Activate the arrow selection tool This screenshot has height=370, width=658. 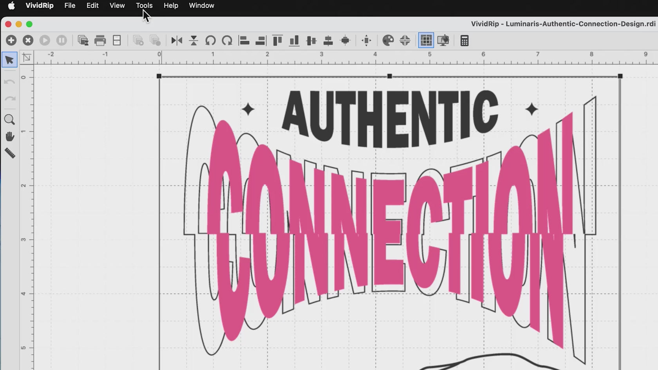[x=9, y=60]
